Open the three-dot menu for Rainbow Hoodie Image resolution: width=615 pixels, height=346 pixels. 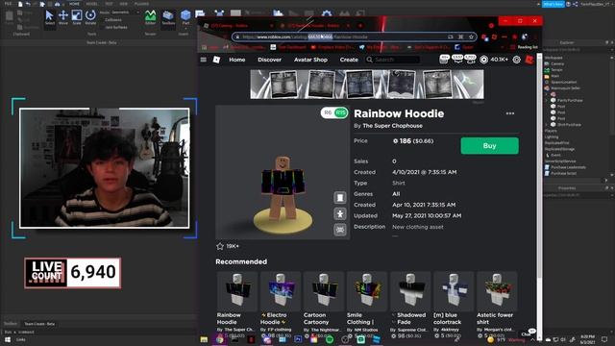click(510, 113)
